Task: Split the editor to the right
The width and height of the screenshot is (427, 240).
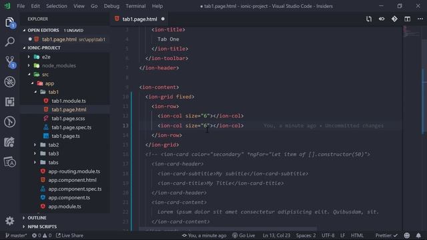Action: pos(408,19)
